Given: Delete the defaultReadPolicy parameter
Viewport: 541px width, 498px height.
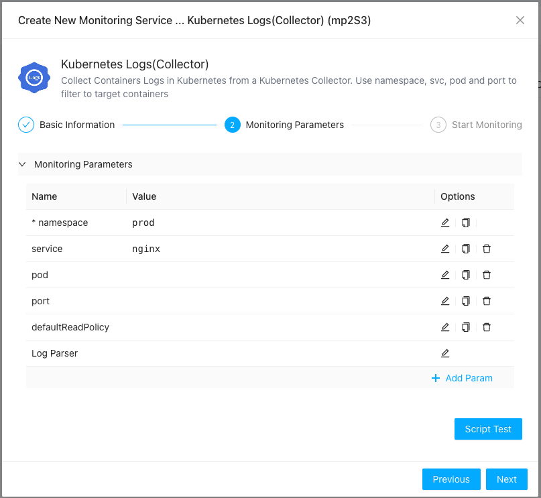Looking at the screenshot, I should pyautogui.click(x=487, y=327).
